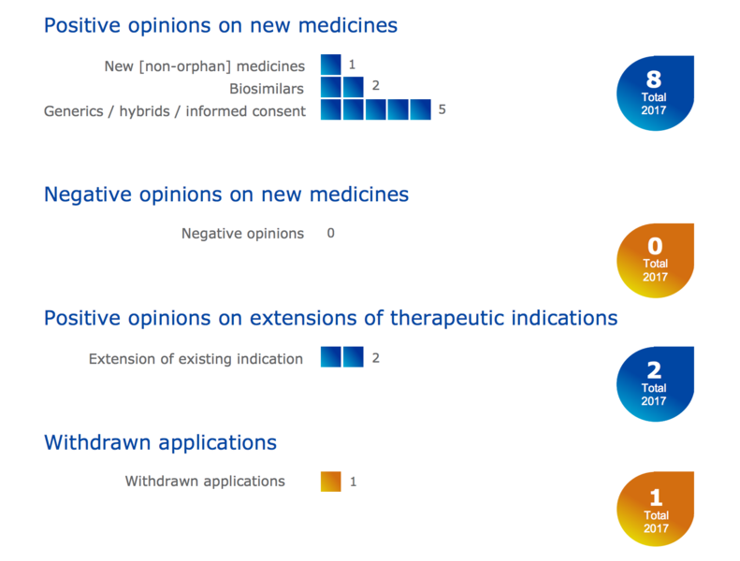This screenshot has width=740, height=561.
Task: Click the orange square for Withdrawn applications
Action: click(x=331, y=482)
